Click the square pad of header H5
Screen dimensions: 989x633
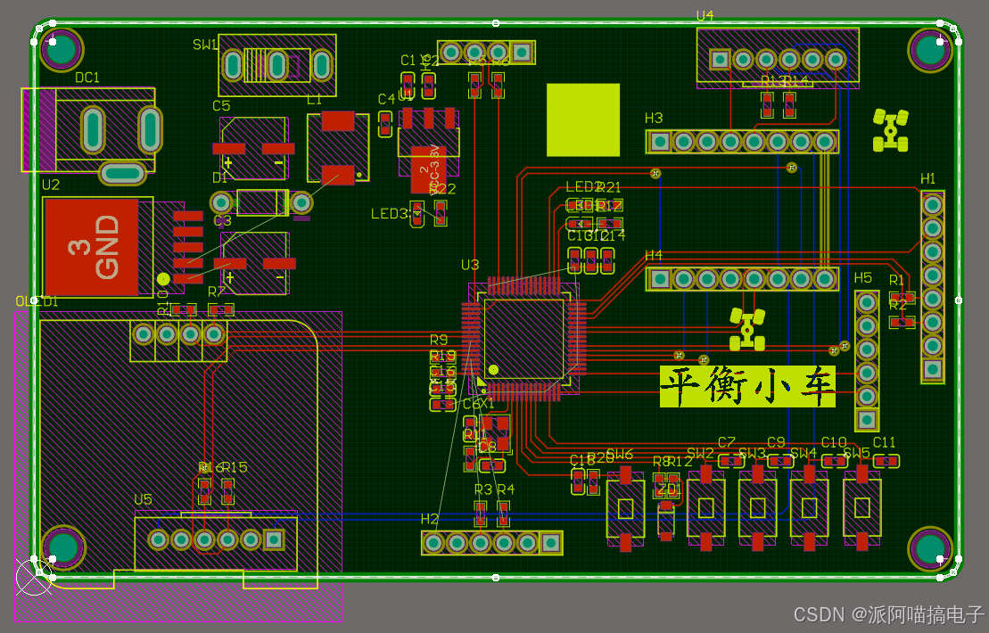[867, 419]
